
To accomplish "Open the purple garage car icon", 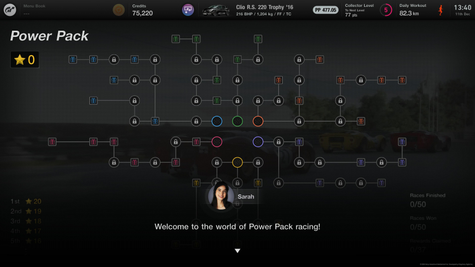I will (188, 10).
